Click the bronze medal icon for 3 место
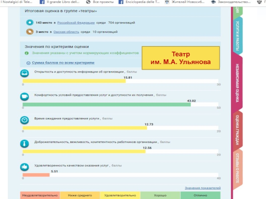The height and width of the screenshot is (199, 266). pos(30,32)
